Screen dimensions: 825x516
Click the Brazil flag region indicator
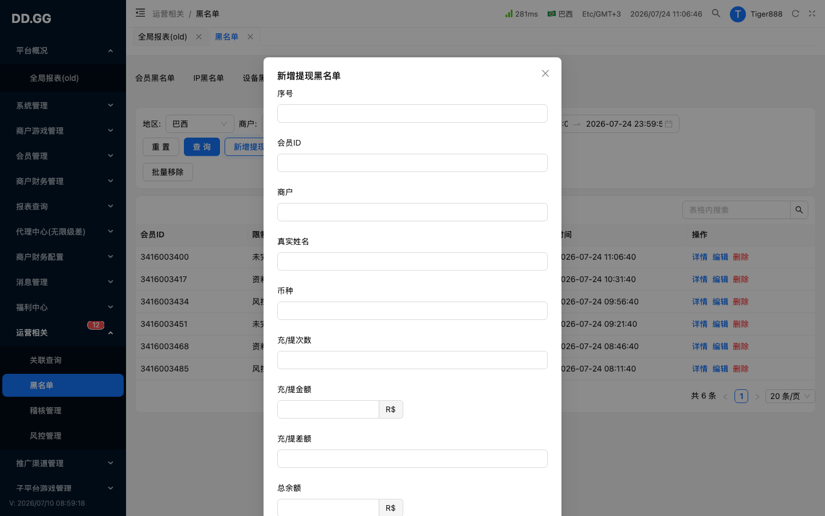click(560, 14)
